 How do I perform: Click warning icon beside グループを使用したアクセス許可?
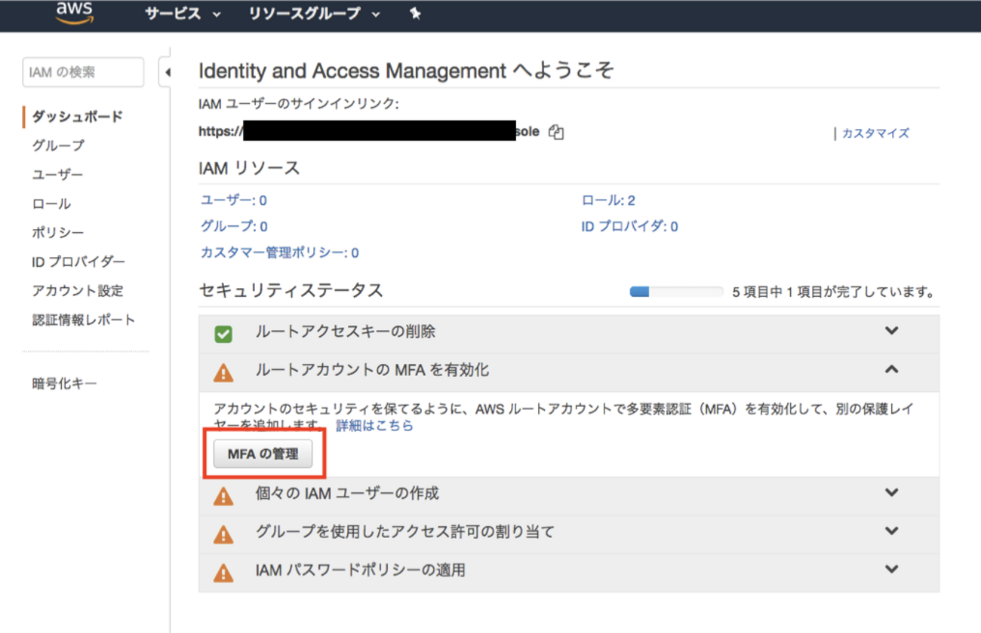[223, 534]
